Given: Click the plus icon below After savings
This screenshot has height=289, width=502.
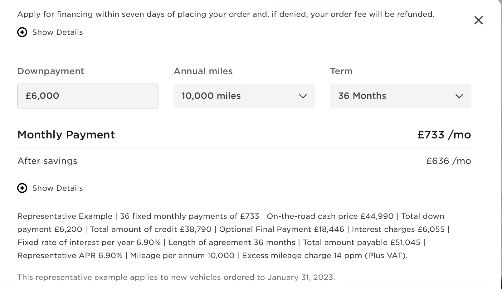Looking at the screenshot, I should (22, 188).
